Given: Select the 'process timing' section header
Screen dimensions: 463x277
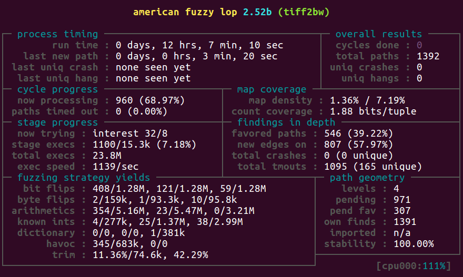Looking at the screenshot, I should tap(57, 34).
